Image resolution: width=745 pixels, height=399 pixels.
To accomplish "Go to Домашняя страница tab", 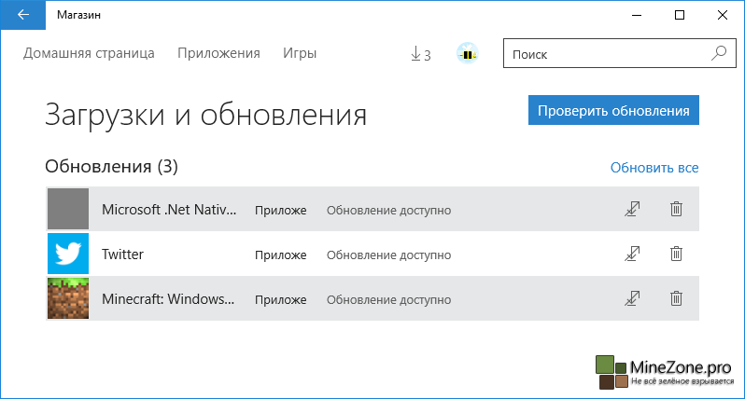I will [x=89, y=53].
